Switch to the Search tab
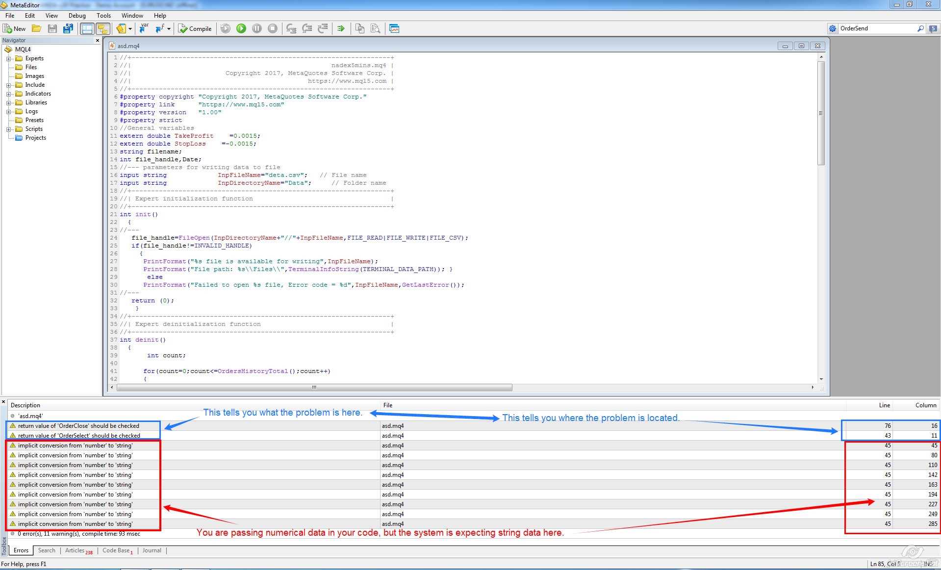Viewport: 941px width, 570px height. 47,550
